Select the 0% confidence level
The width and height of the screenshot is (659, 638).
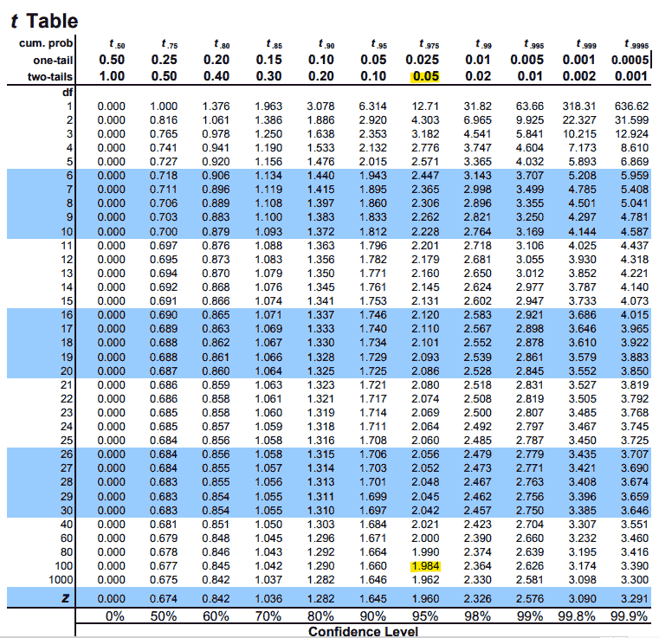(114, 616)
